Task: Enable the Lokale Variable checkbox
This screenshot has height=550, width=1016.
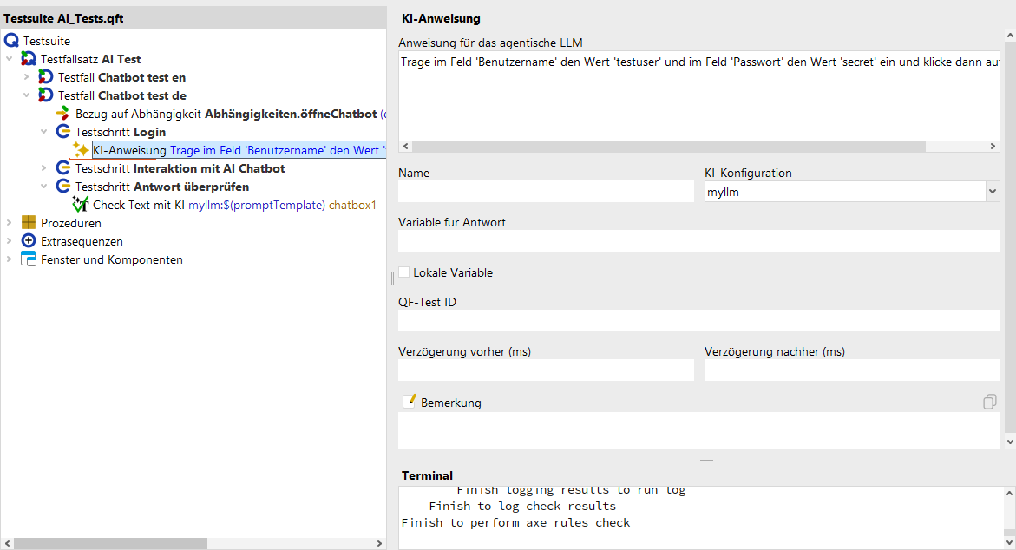Action: 403,272
